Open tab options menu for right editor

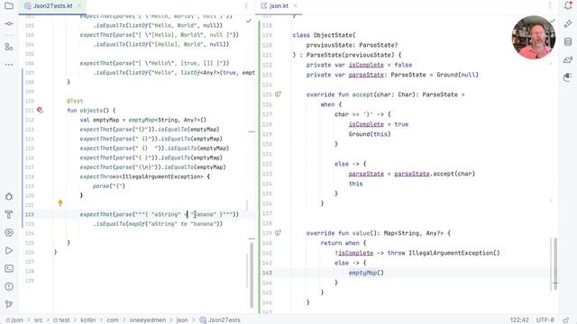click(550, 6)
